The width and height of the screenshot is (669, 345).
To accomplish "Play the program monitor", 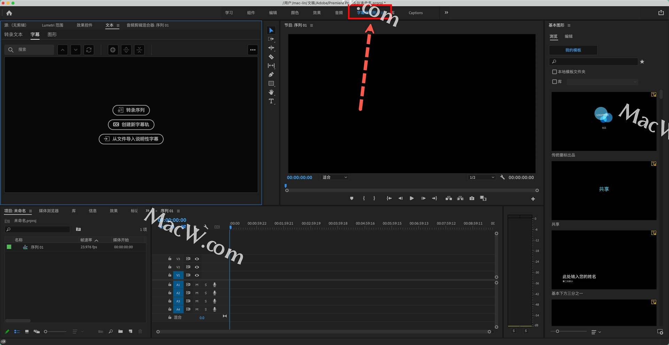I will click(412, 198).
